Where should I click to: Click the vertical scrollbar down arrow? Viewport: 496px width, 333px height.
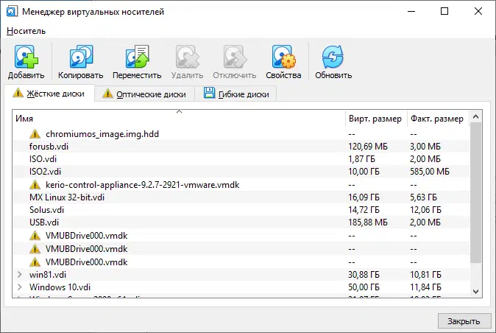click(475, 291)
